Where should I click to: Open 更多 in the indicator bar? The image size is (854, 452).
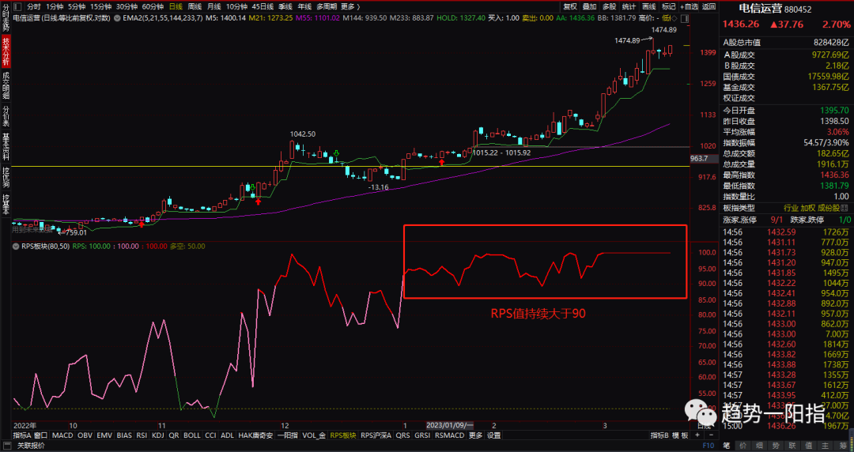[x=475, y=435]
